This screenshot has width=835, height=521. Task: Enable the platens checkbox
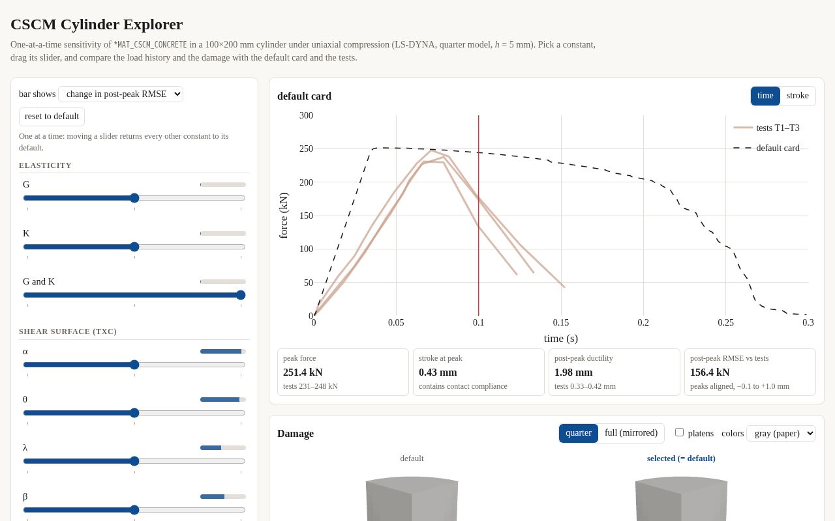coord(679,432)
